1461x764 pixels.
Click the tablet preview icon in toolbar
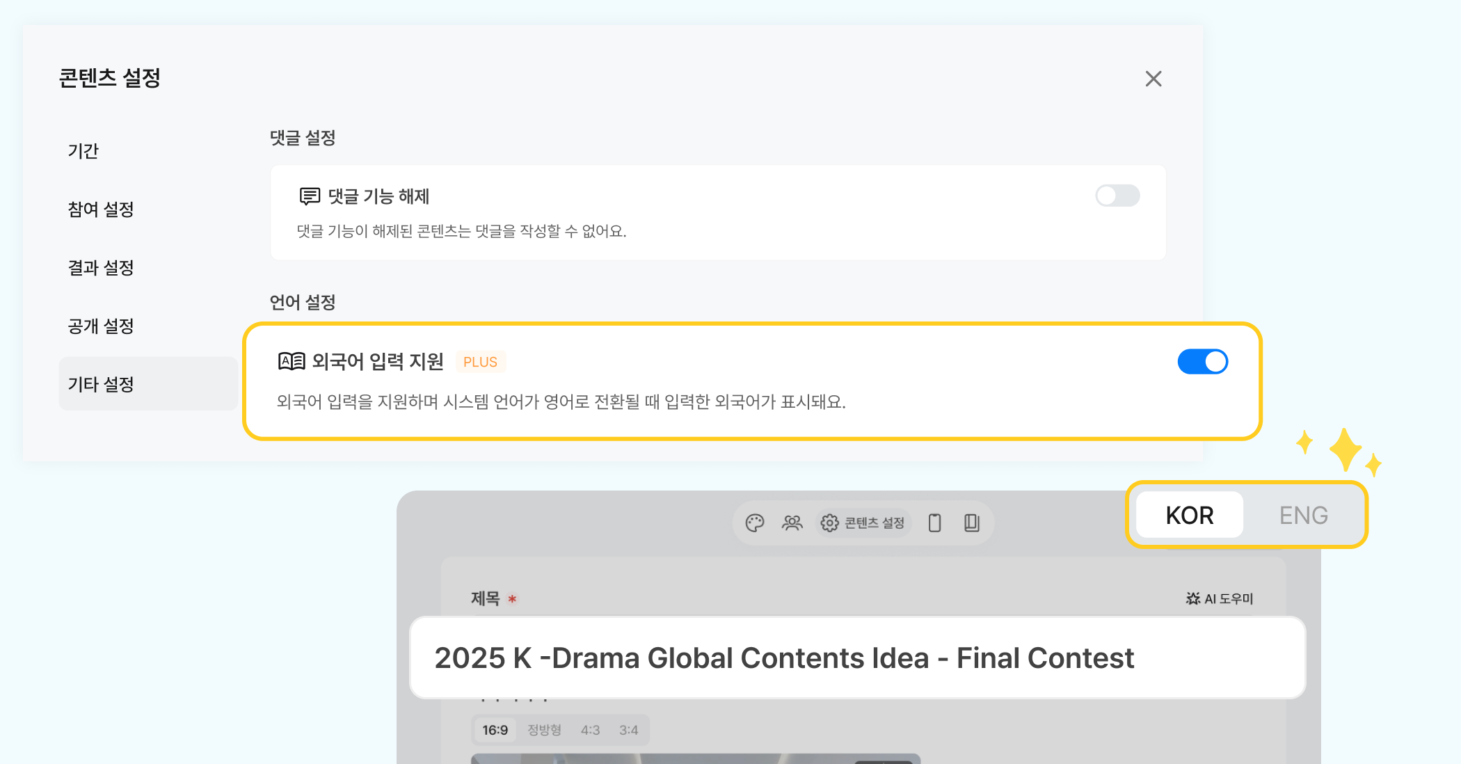972,523
